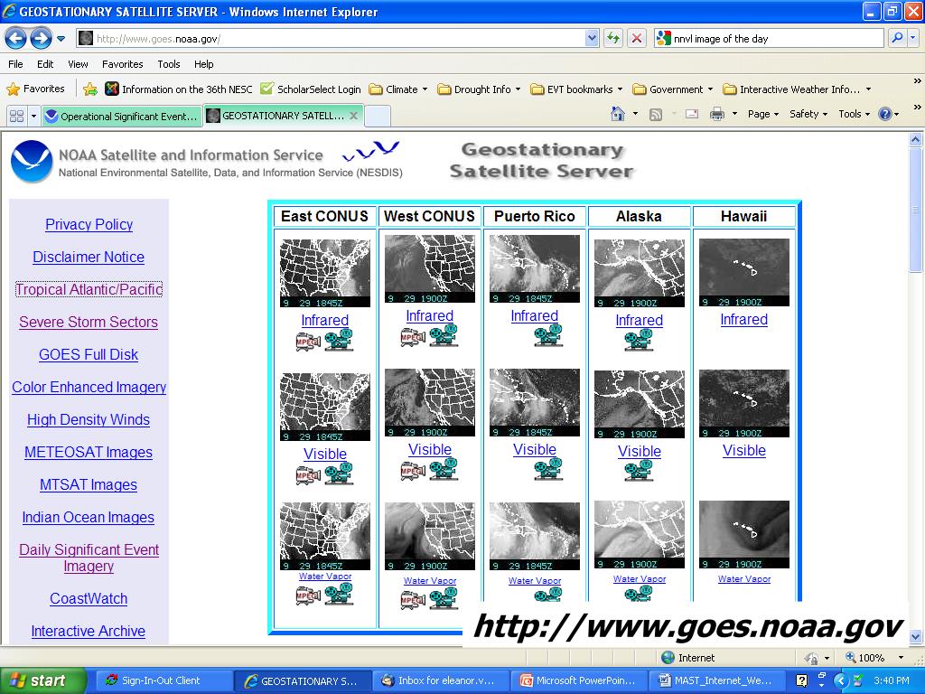Open the Severe Storm Sectors link
Viewport: 925px width, 694px height.
(x=89, y=322)
